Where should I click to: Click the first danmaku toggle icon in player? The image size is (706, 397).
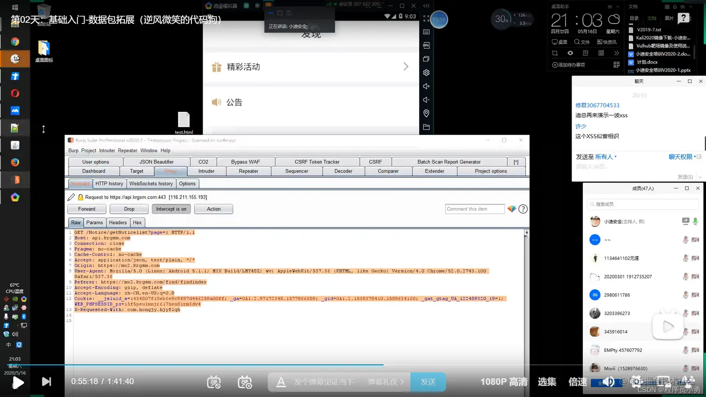[x=214, y=382]
